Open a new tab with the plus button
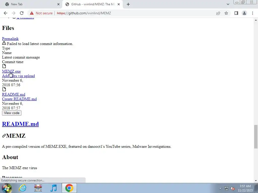Image resolution: width=258 pixels, height=193 pixels. 128,4
